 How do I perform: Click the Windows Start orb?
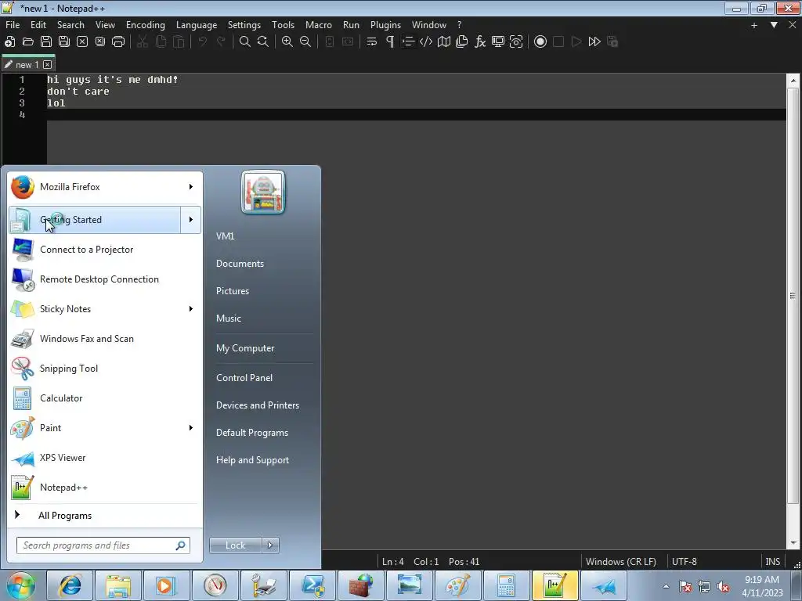click(21, 585)
